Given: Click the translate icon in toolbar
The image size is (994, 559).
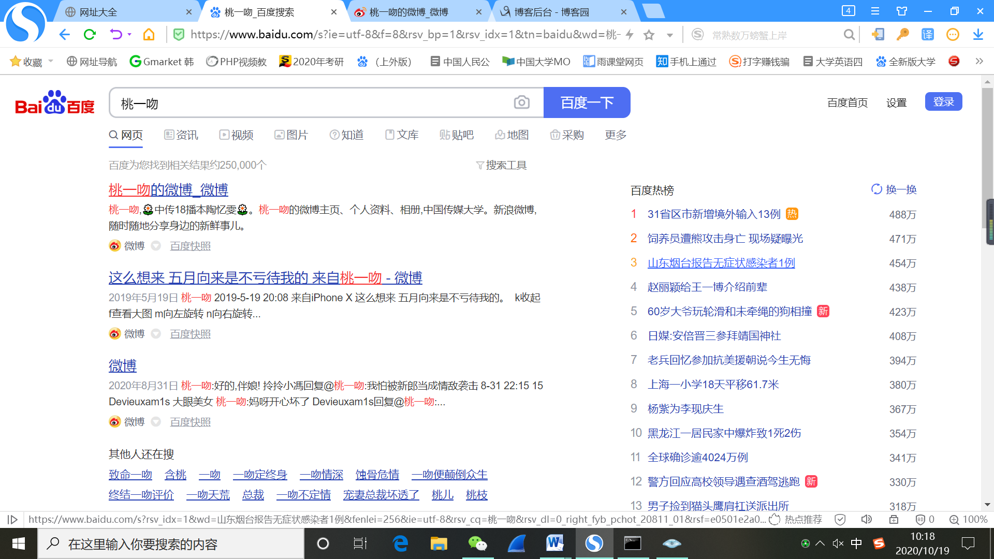Looking at the screenshot, I should pyautogui.click(x=927, y=35).
